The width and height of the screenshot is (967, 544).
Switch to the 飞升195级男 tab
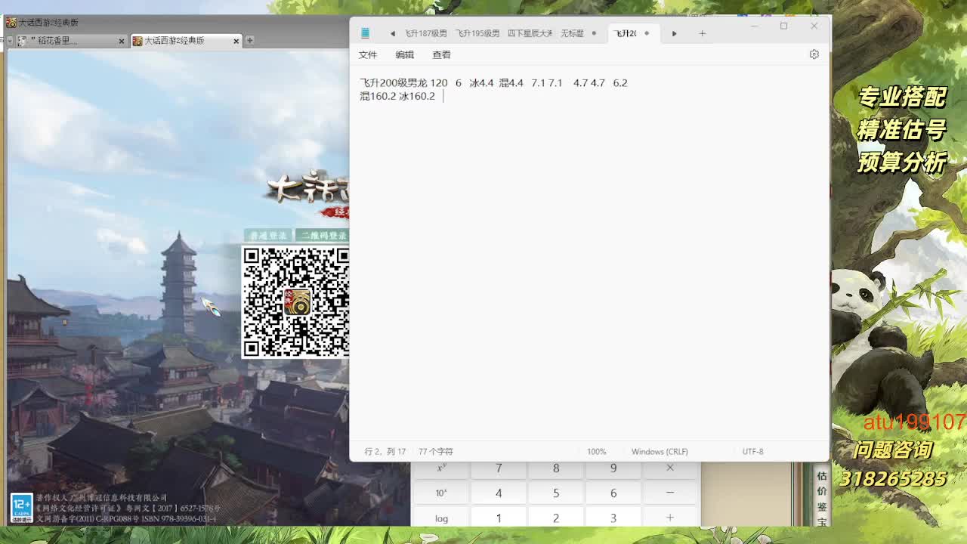[477, 33]
